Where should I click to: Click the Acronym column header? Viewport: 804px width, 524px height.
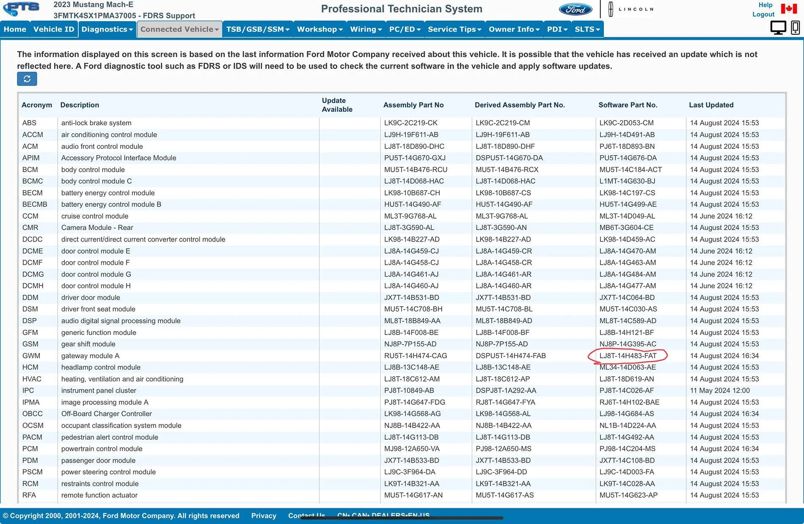click(x=37, y=105)
